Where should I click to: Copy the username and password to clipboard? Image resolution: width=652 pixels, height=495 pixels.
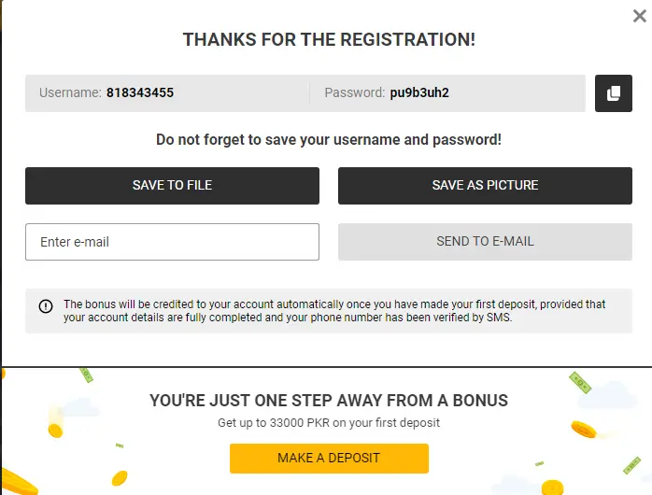pyautogui.click(x=614, y=93)
